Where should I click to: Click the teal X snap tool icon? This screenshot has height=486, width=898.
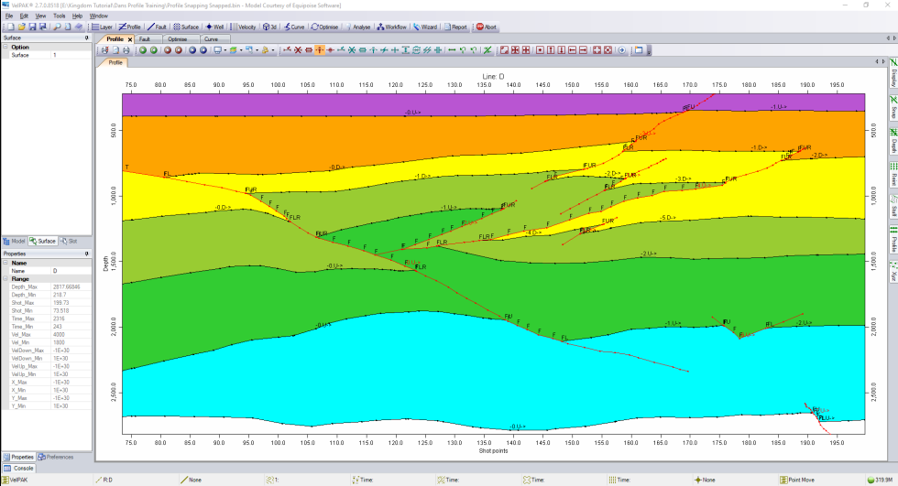click(352, 50)
